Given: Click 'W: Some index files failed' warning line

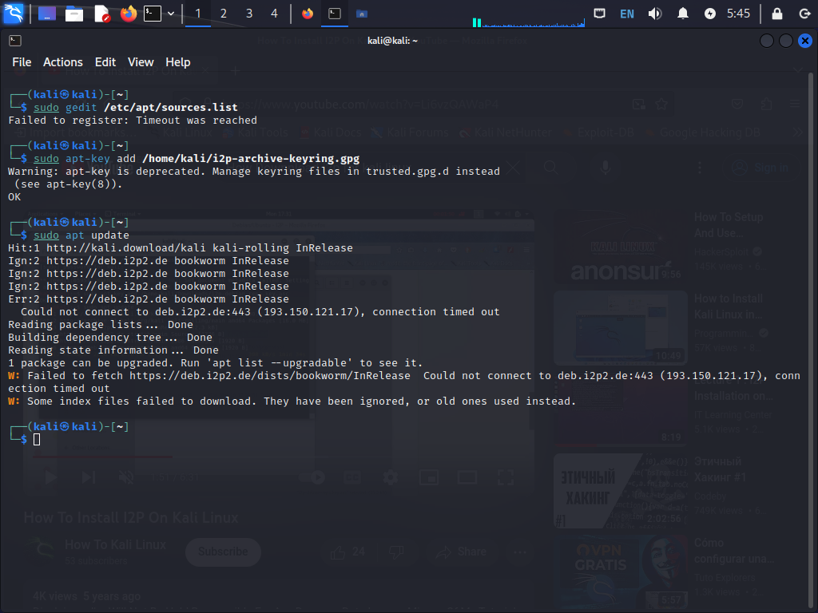Looking at the screenshot, I should (292, 401).
